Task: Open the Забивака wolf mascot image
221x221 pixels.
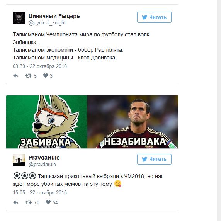Action: (46, 122)
